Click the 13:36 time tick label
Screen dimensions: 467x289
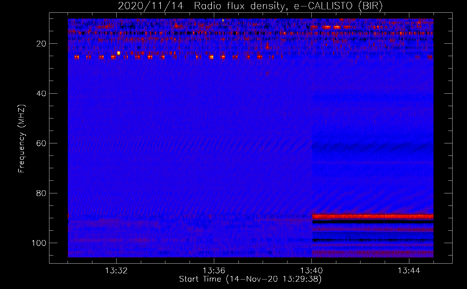[x=214, y=271]
